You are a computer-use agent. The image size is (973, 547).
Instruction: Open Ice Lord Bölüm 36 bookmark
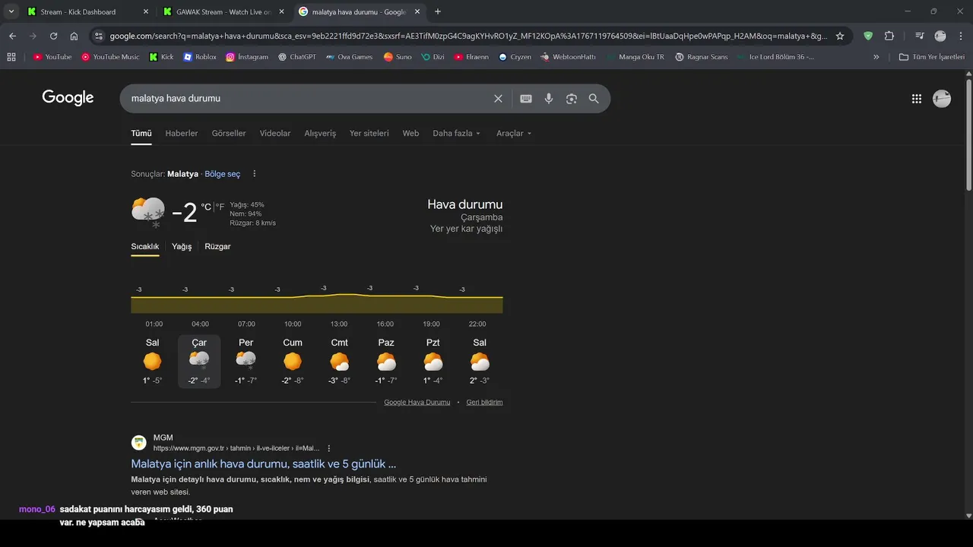775,57
